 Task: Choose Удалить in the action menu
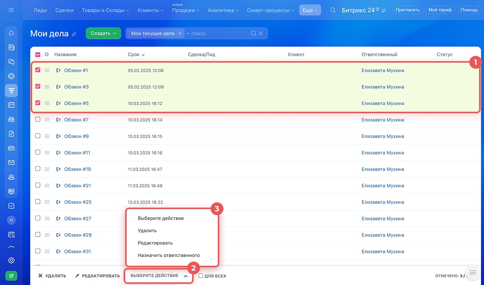click(147, 231)
